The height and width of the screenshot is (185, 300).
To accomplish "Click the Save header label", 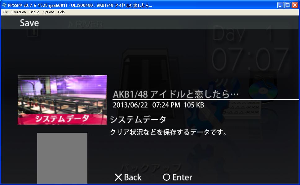I will click(29, 23).
